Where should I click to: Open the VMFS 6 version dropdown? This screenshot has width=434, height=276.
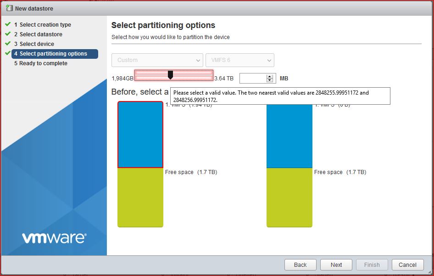click(x=239, y=60)
